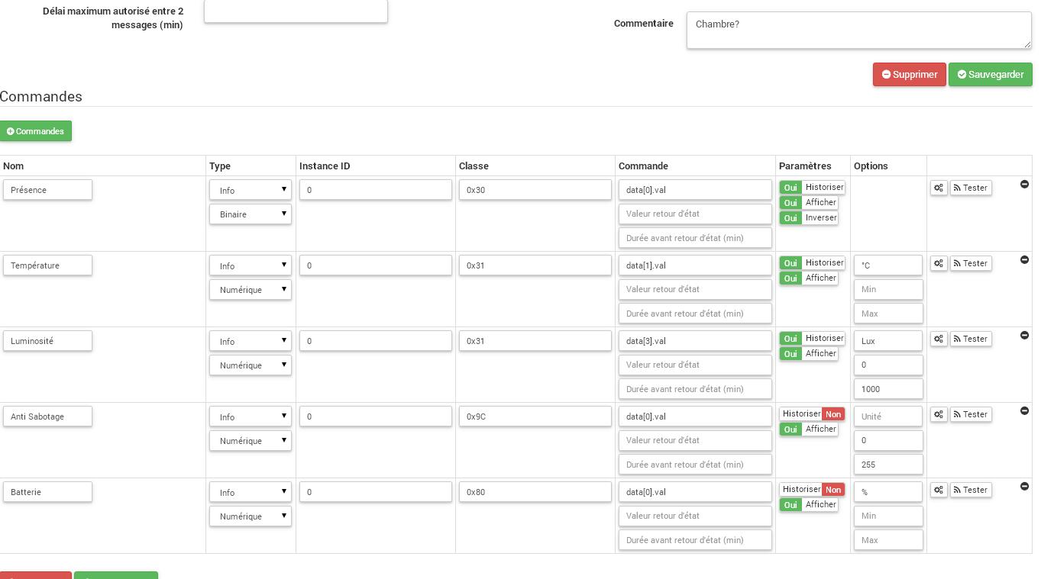Screen dimensions: 1041x579
Task: Toggle Afficher for Luminosité
Action: [809, 354]
